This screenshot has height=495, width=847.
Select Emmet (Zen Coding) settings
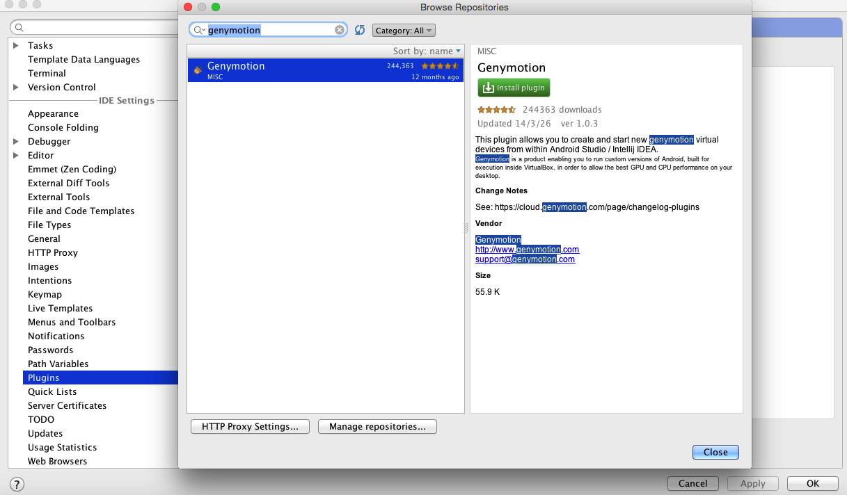pyautogui.click(x=72, y=169)
